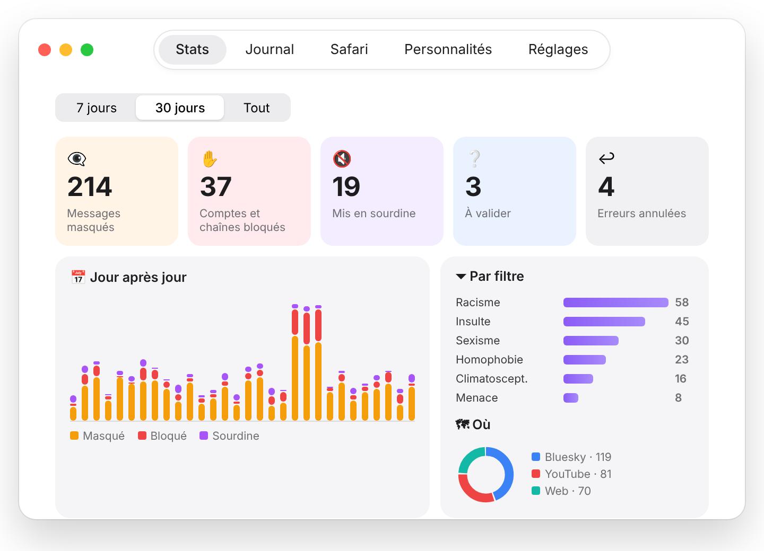
Task: Click the YouTube · 81 legend text
Action: coord(578,474)
